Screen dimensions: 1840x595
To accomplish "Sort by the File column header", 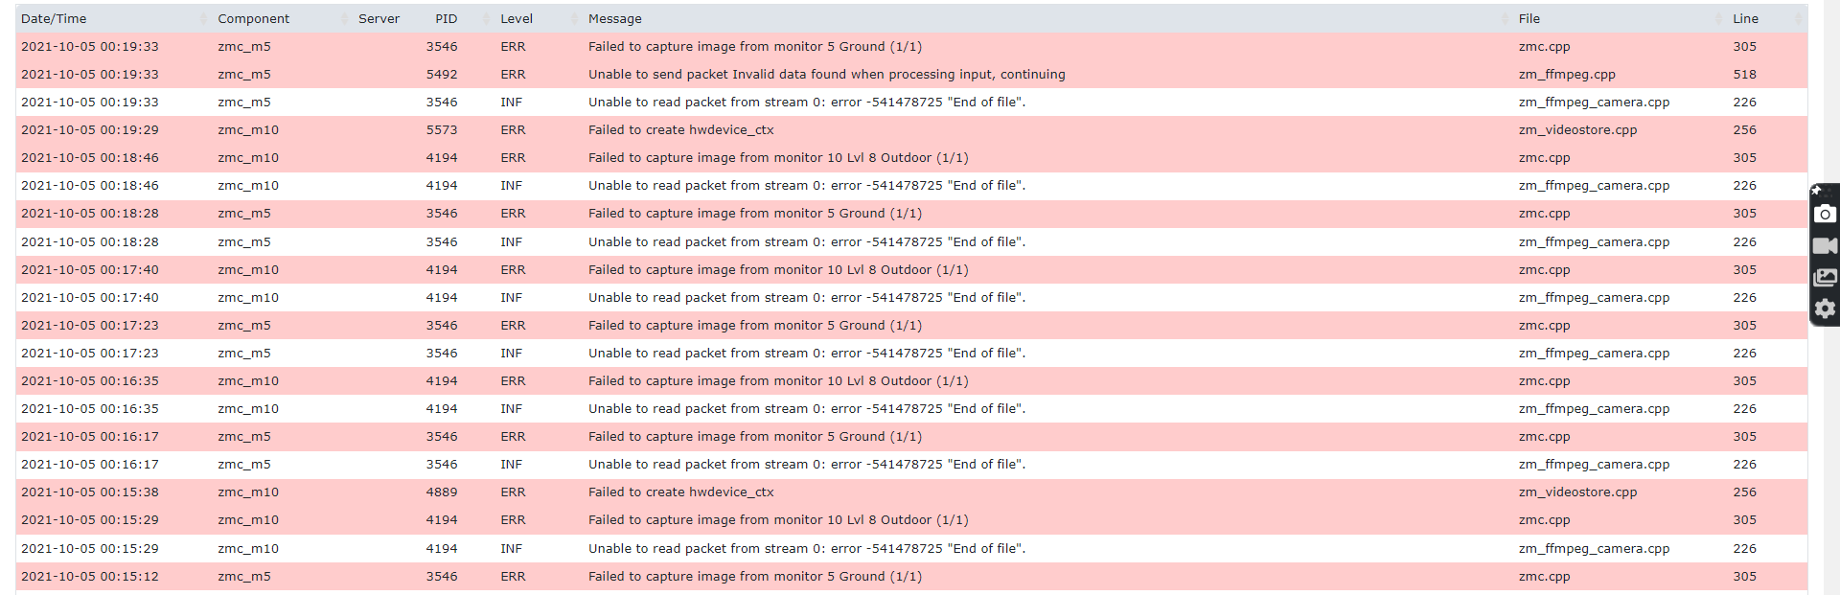I will point(1529,19).
